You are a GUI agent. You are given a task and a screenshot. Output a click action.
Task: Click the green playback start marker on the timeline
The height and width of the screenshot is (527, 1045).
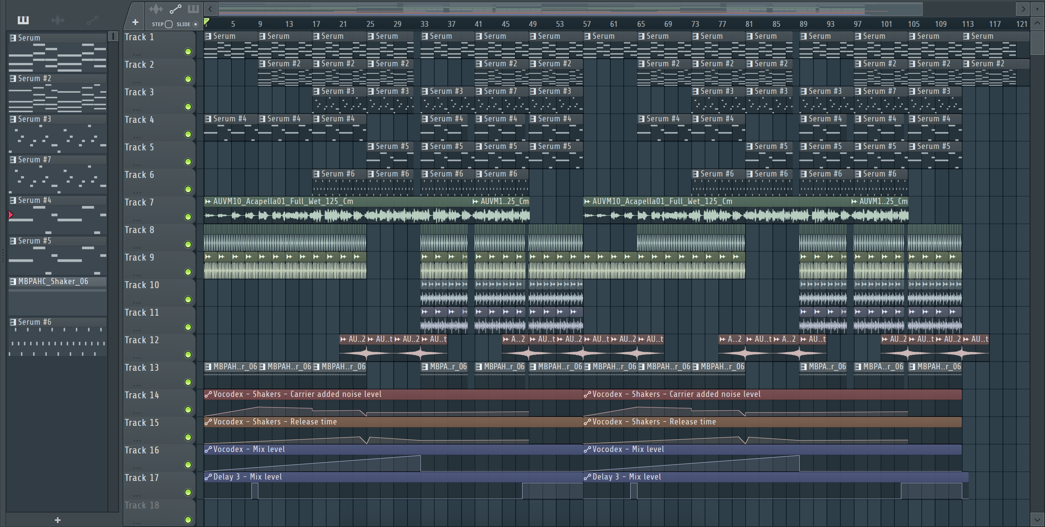tap(206, 21)
